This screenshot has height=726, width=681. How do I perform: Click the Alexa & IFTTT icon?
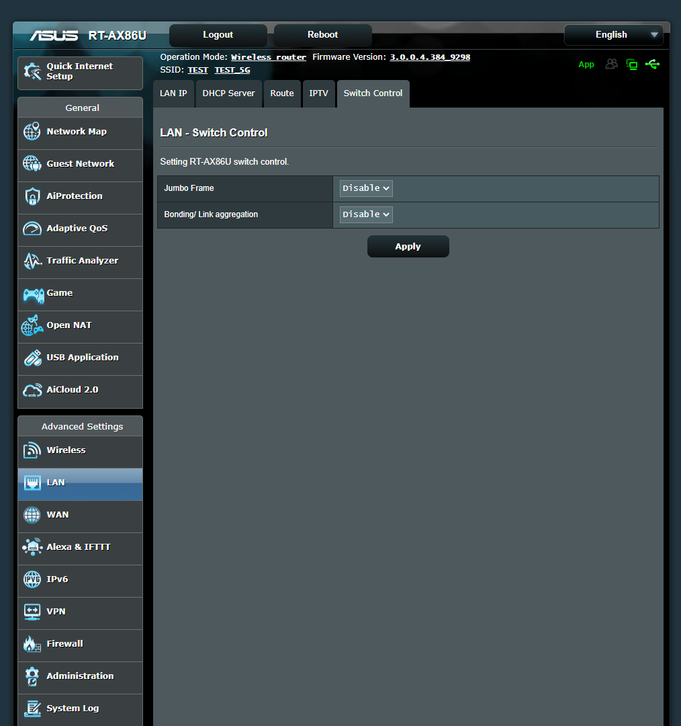tap(32, 547)
